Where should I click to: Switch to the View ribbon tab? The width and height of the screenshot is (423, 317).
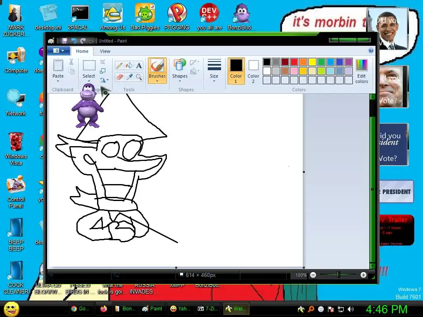[105, 51]
